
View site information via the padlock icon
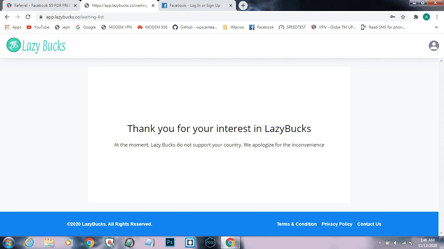(x=41, y=17)
